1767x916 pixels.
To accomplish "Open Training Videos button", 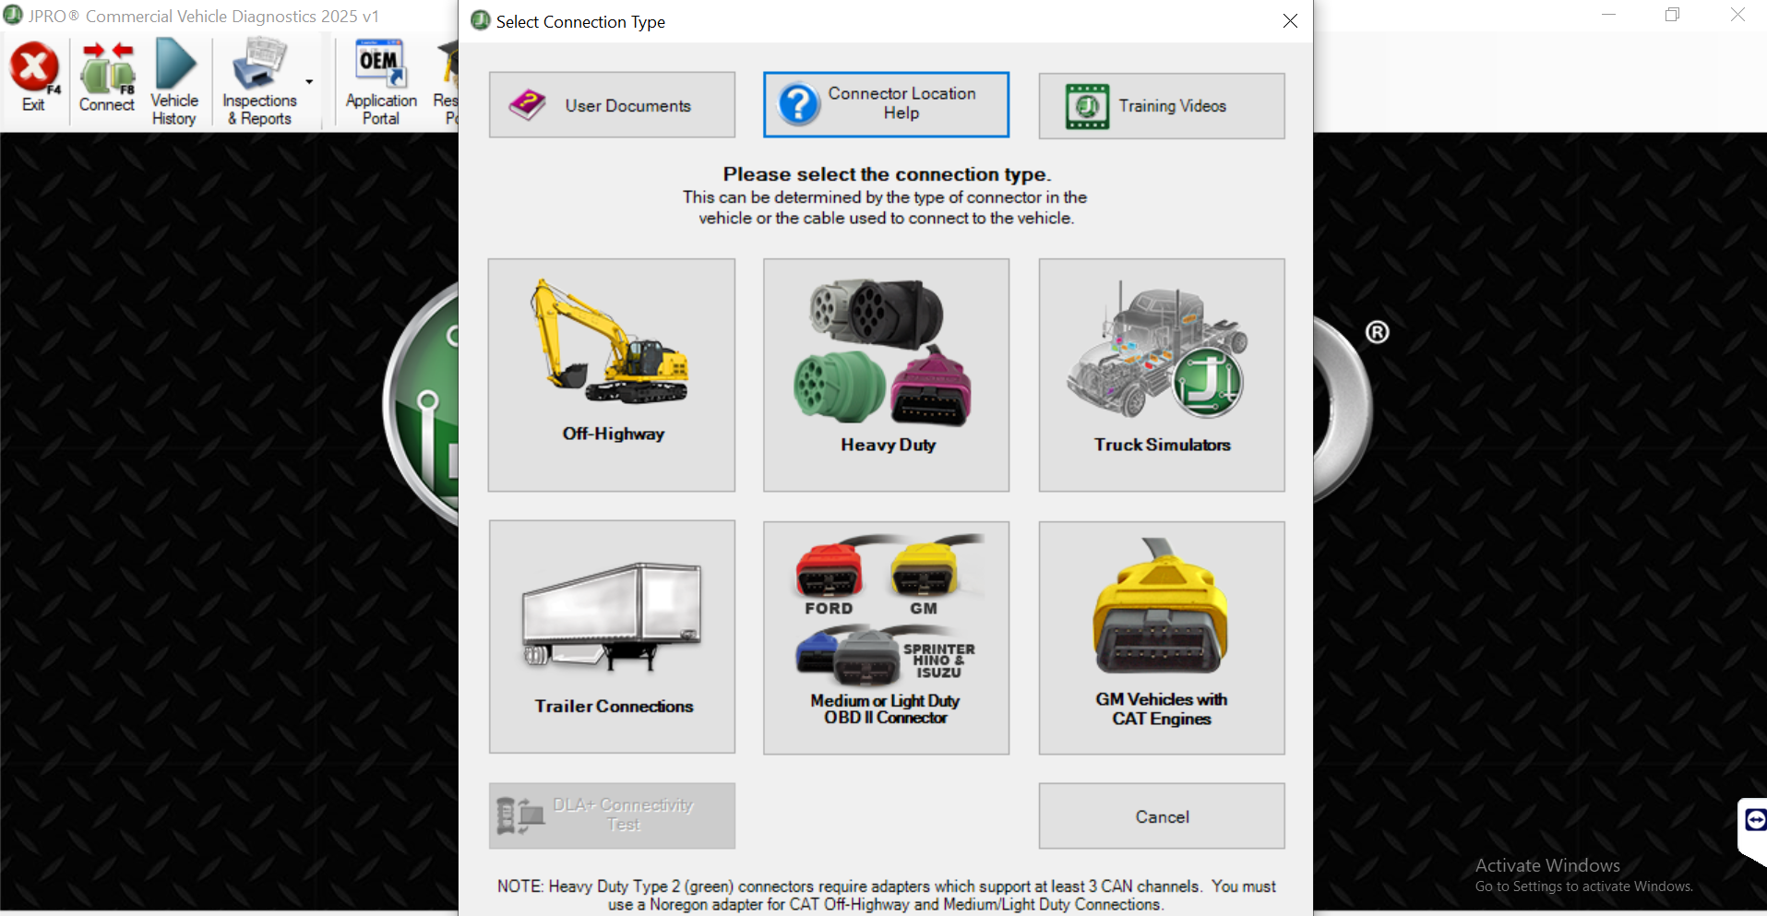I will (x=1162, y=106).
